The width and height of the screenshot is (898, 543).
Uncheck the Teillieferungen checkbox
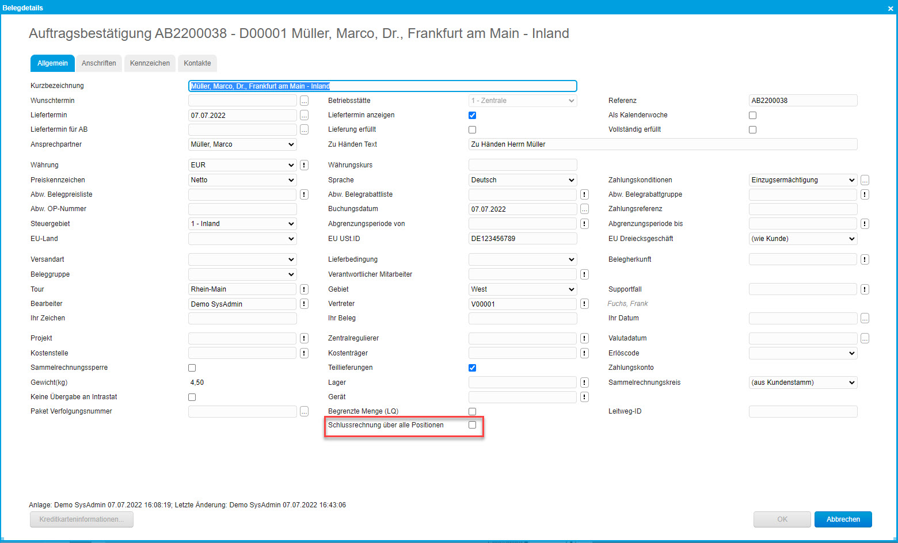point(472,368)
